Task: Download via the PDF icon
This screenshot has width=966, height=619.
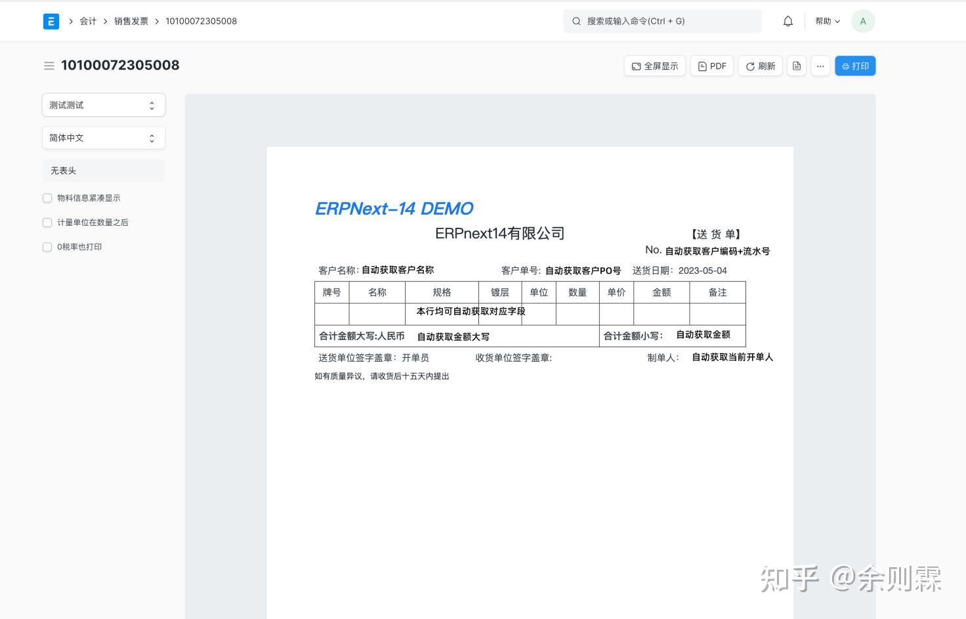Action: coord(711,66)
